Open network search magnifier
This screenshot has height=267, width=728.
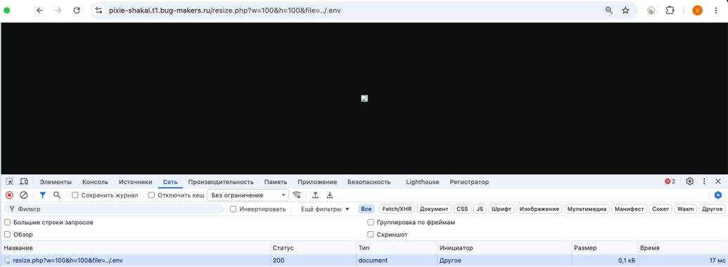(57, 195)
